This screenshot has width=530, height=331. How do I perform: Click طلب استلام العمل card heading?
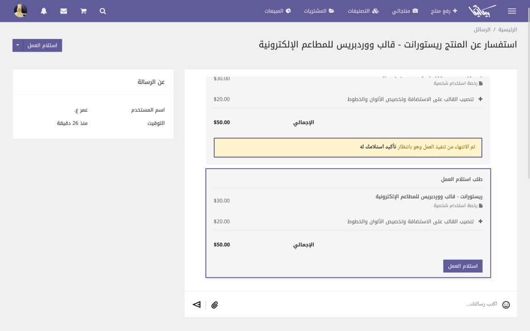pos(461,179)
